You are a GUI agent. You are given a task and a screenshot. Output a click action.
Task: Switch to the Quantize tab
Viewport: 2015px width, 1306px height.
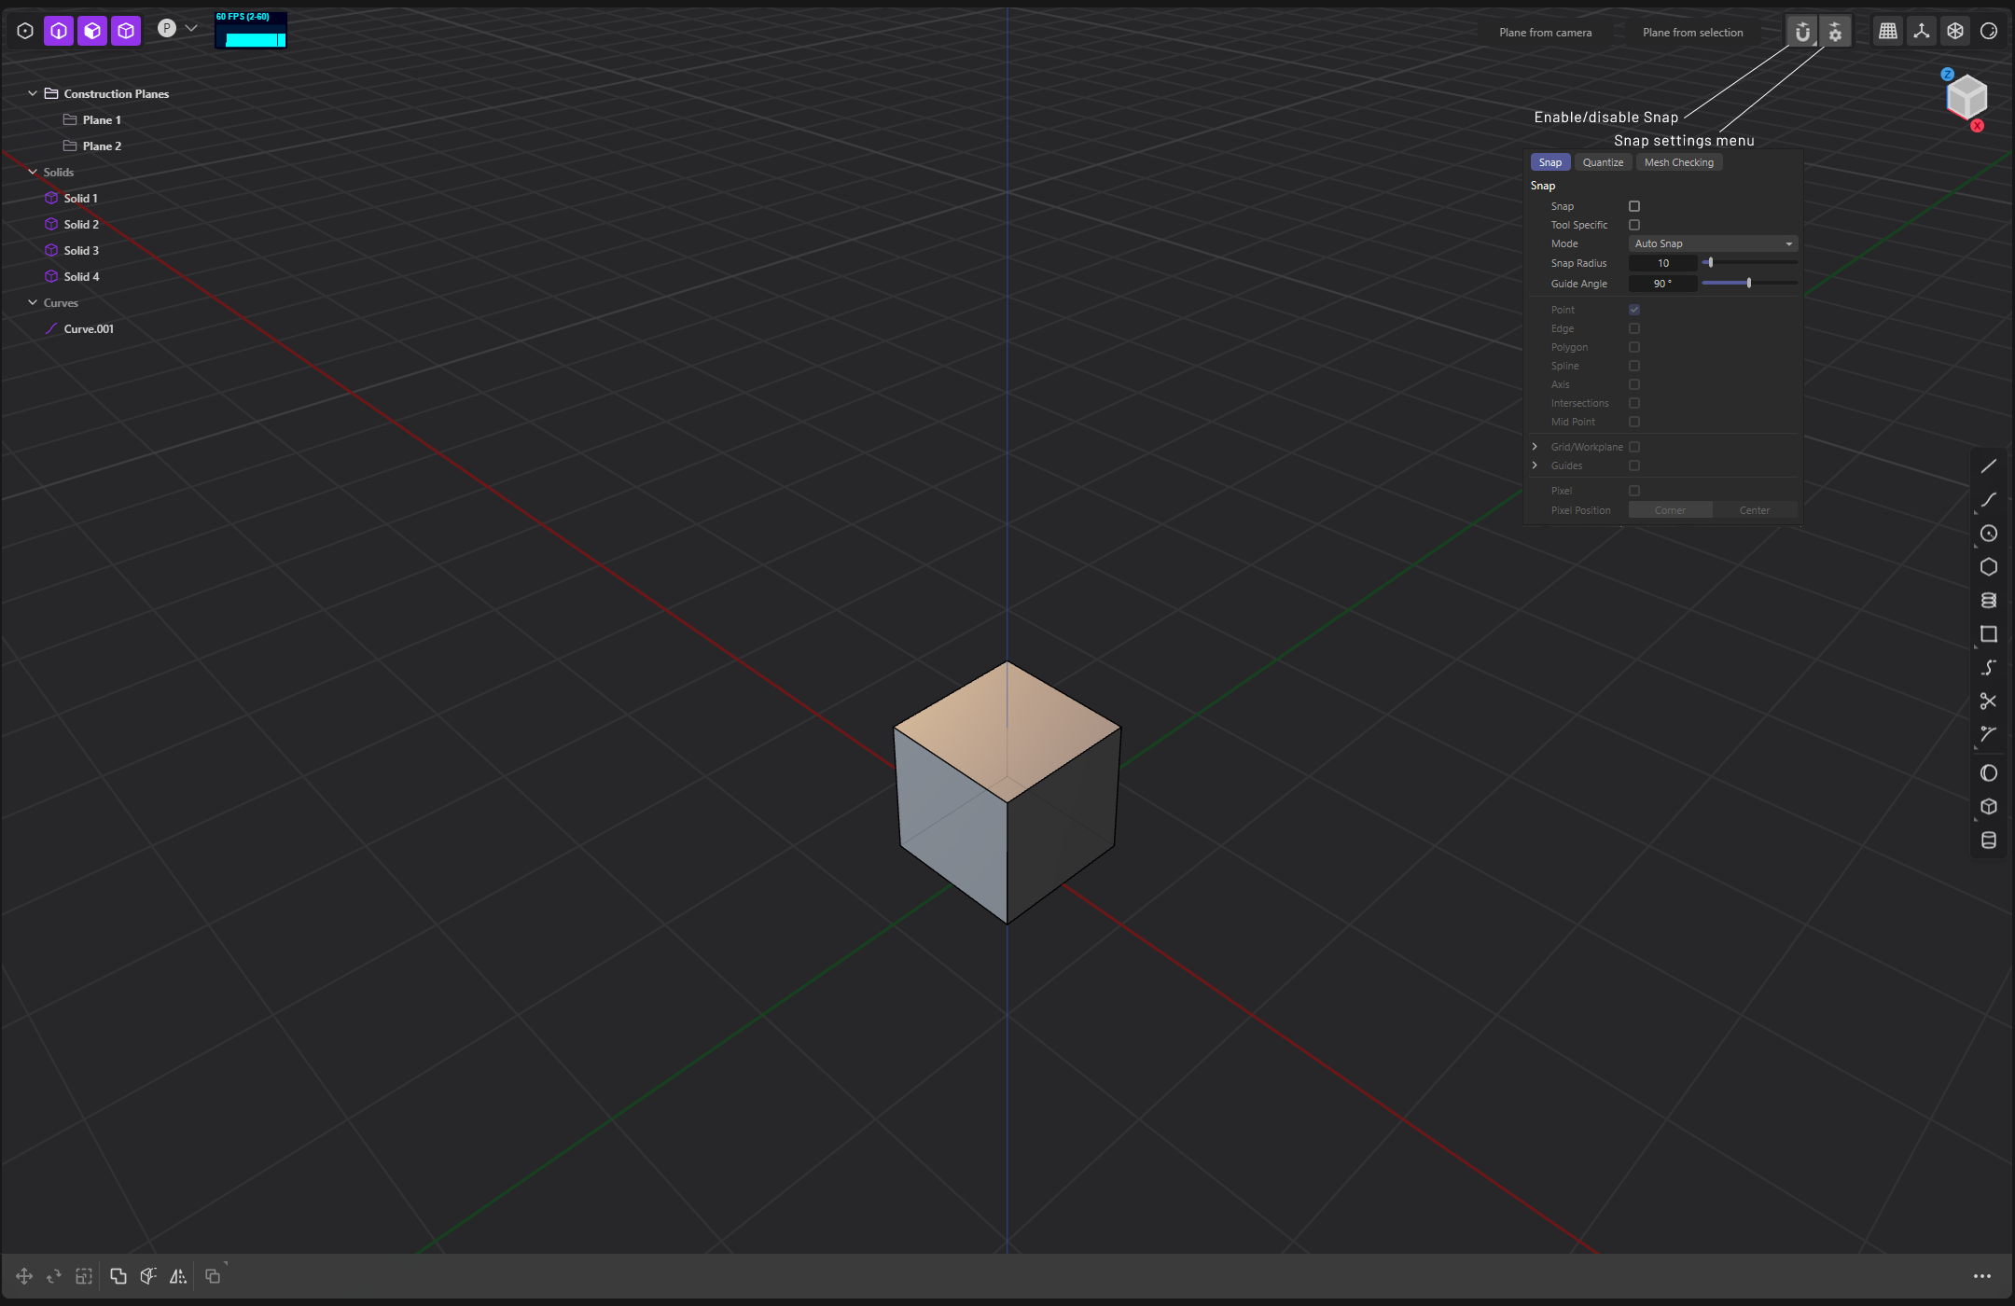coord(1603,162)
